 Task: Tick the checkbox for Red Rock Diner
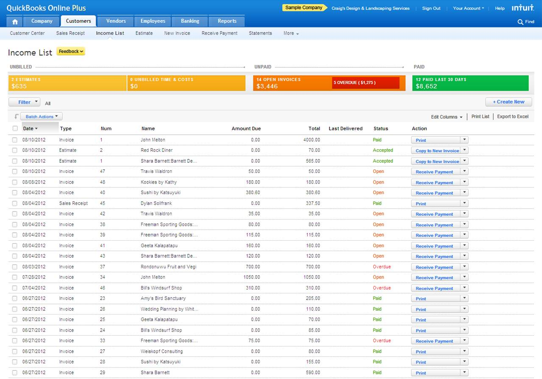[15, 150]
